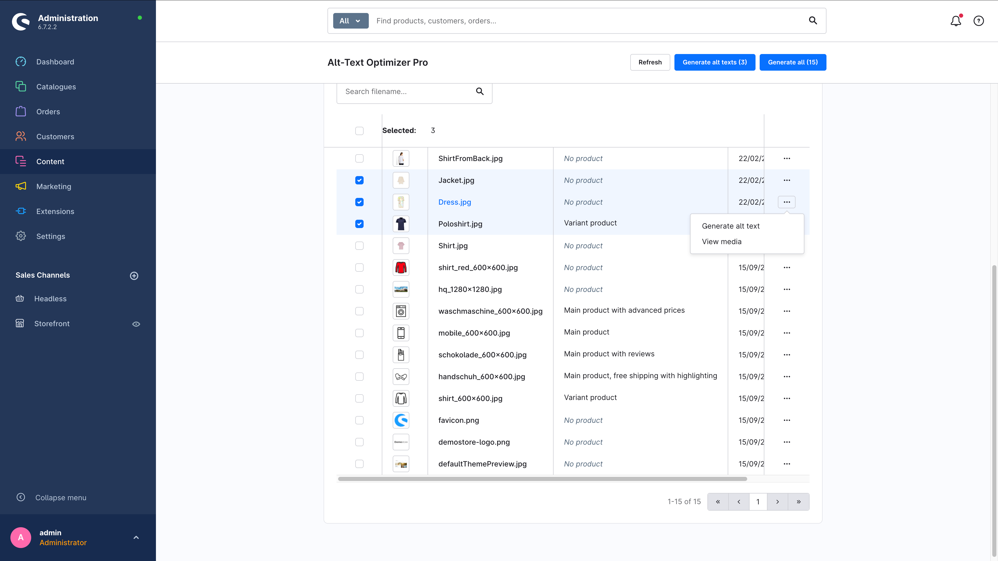Open the help icon

tap(979, 21)
